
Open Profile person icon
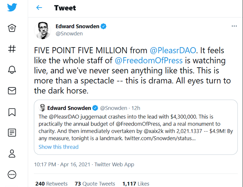point(12,154)
